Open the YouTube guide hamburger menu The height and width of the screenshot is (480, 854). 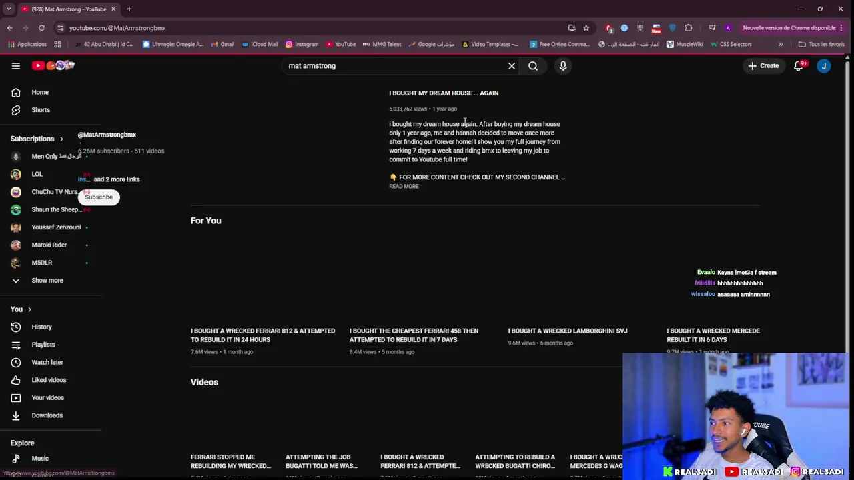16,65
